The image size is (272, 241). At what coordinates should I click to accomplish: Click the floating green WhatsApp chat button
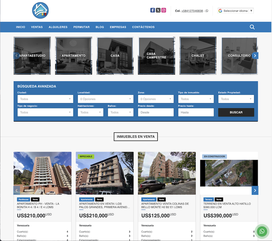click(x=262, y=231)
